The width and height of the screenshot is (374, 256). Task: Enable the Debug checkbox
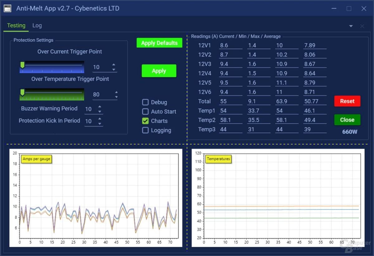[x=145, y=102]
